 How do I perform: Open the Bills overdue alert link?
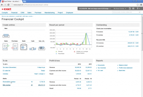click(6, 85)
